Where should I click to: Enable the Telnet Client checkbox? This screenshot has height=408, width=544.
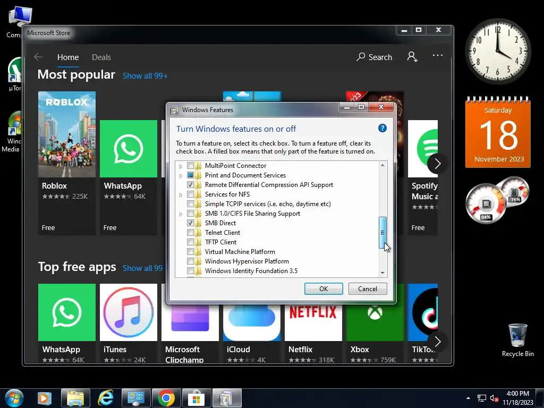click(x=190, y=233)
